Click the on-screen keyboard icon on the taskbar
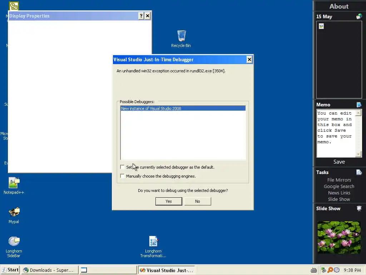Screen dimensions: 366x275 click(314, 270)
